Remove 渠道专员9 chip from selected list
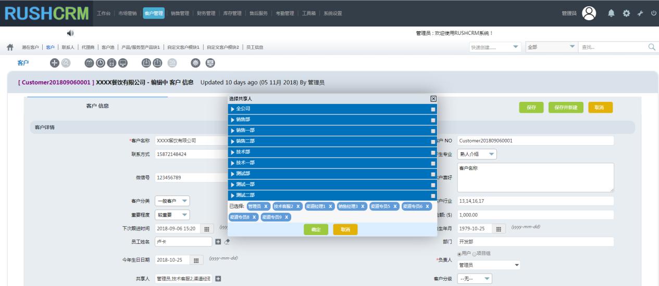This screenshot has height=286, width=659. point(287,217)
